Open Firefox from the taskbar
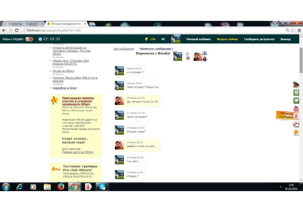Viewport: 303px width, 212px height. [x=61, y=187]
